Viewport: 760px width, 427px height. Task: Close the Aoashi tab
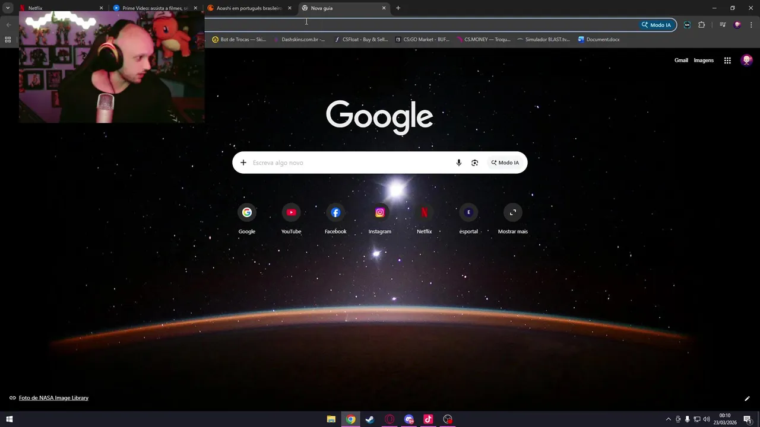290,8
